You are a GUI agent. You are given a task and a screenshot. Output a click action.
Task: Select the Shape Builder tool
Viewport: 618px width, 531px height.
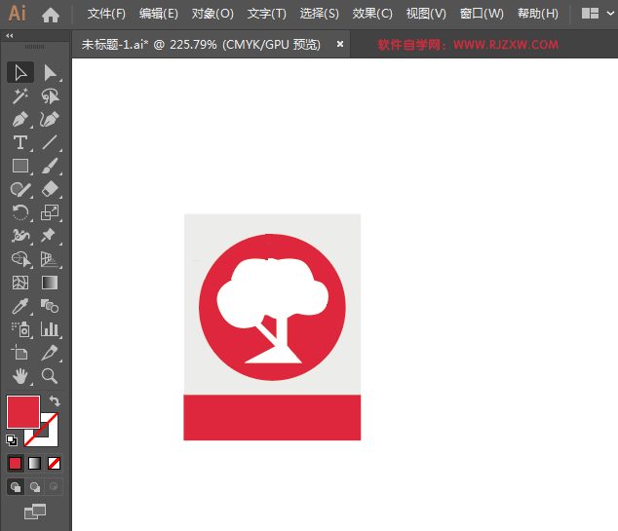[x=20, y=259]
